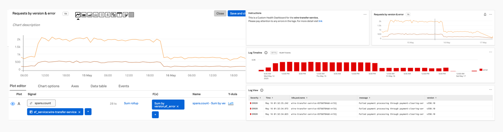
Task: Remove the Sum by version,sf_error function
Action: point(177,106)
